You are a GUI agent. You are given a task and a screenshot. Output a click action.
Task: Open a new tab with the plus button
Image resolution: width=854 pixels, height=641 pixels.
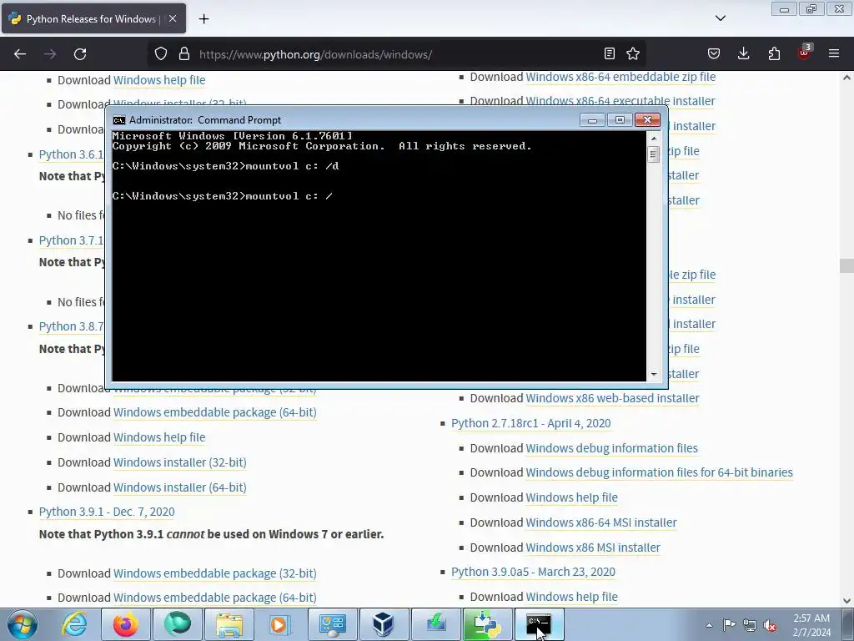click(x=203, y=19)
